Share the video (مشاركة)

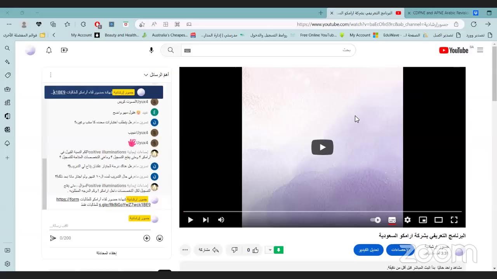[x=209, y=250]
